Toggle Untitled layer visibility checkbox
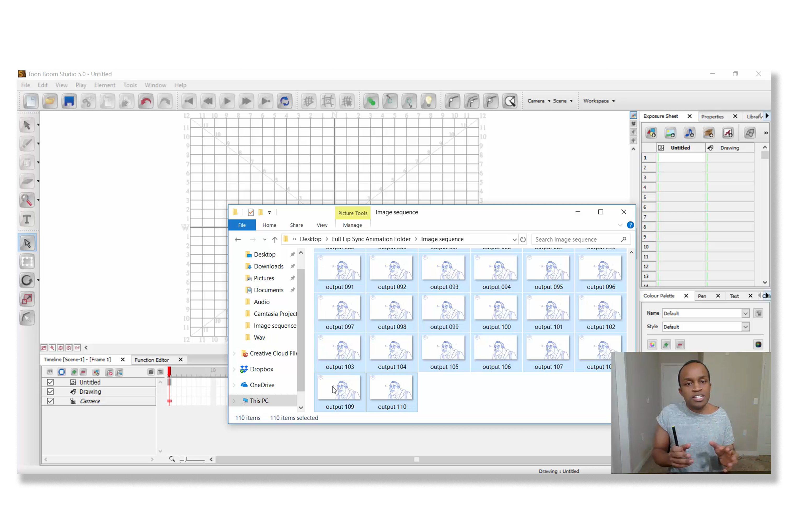 pos(50,382)
